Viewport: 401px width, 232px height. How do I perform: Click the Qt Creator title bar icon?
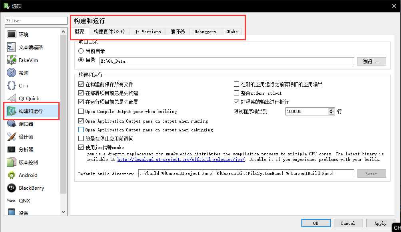tap(6, 6)
